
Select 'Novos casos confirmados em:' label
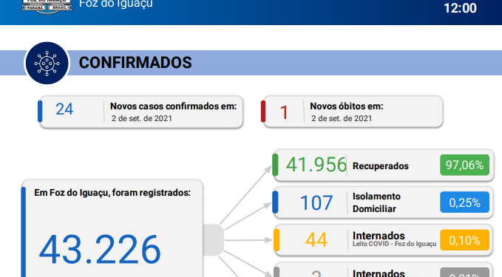point(174,106)
